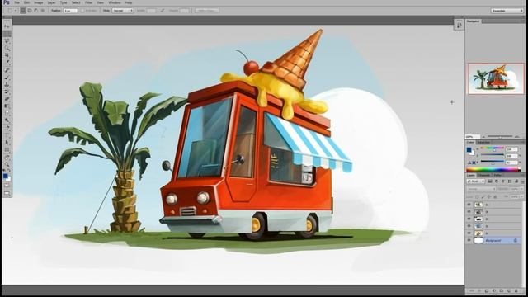This screenshot has width=528, height=297.
Task: Select the Hand tool
Action: [7, 158]
